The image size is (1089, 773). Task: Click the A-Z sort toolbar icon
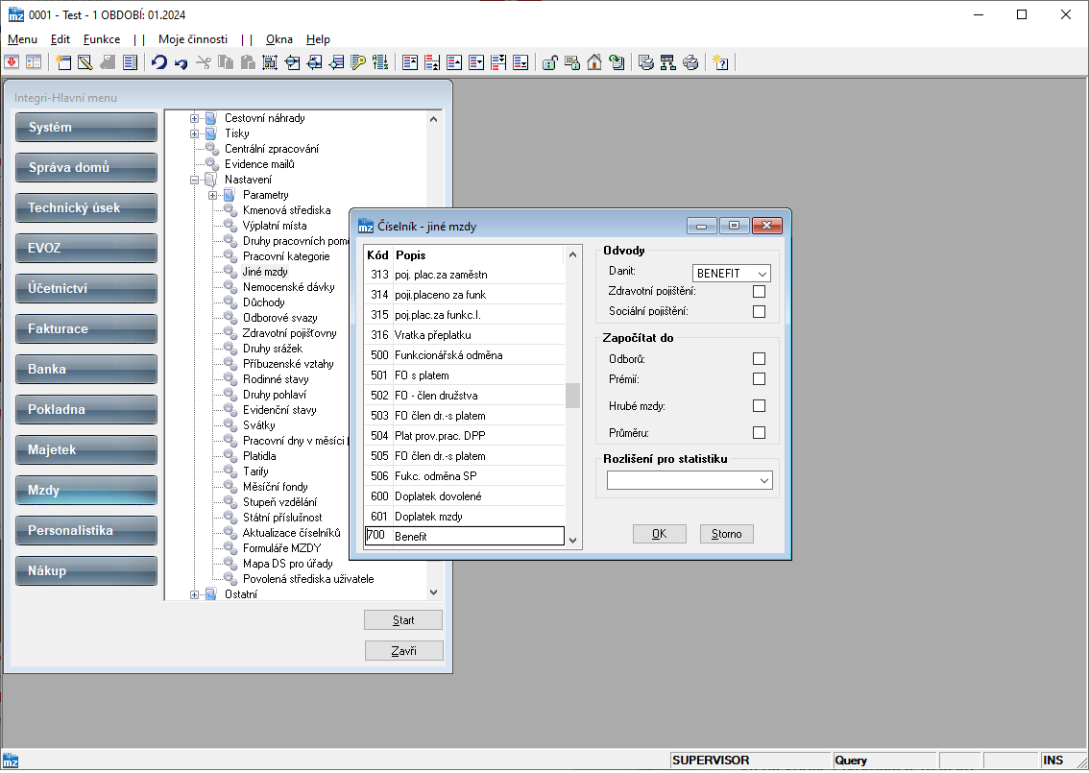[380, 62]
